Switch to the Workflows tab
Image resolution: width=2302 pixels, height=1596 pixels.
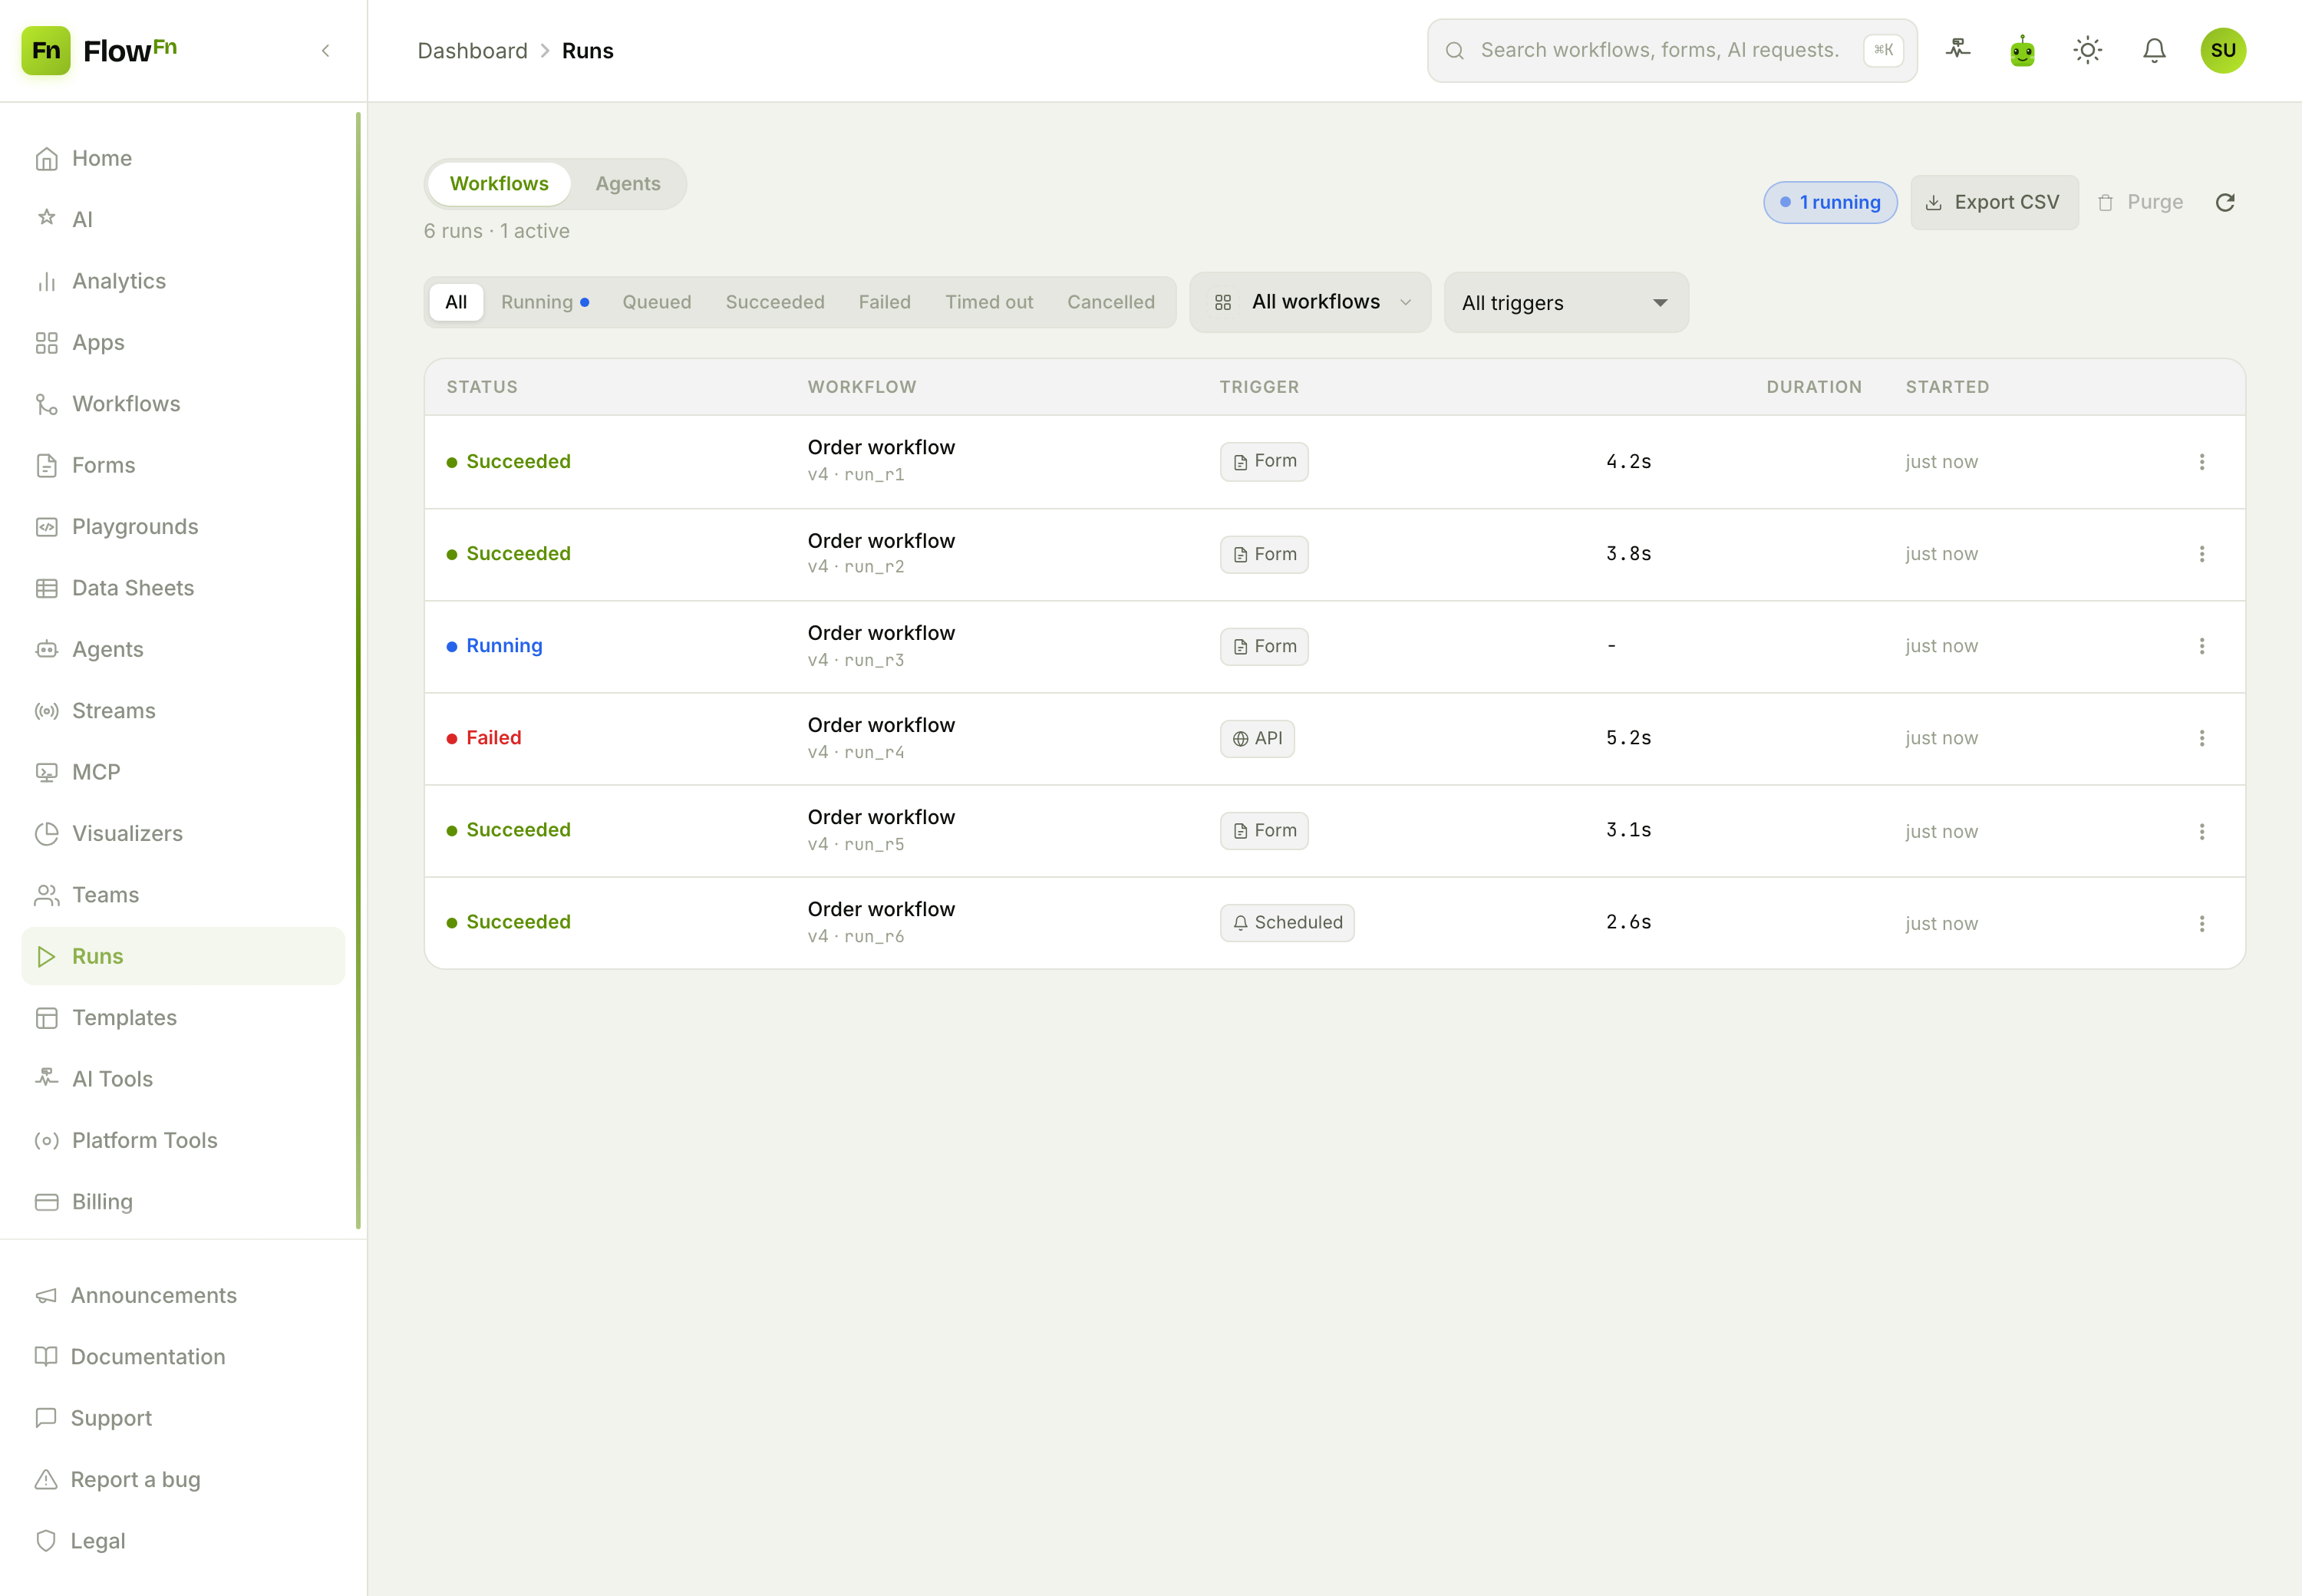[x=499, y=184]
